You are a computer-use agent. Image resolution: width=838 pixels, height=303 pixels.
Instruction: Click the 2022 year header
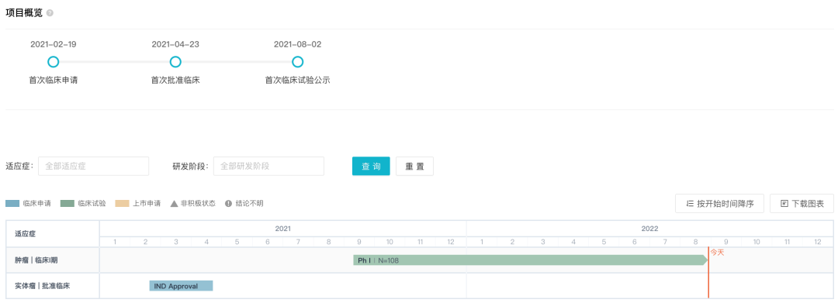point(649,229)
